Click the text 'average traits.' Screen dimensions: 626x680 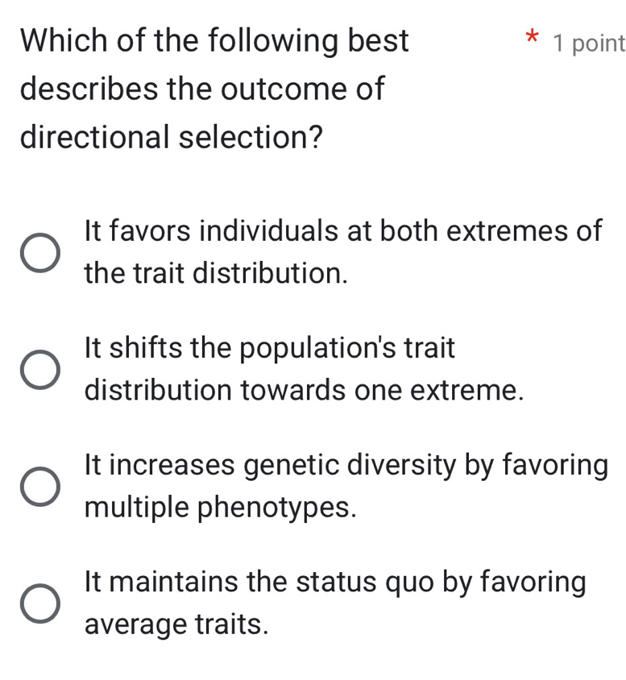176,624
